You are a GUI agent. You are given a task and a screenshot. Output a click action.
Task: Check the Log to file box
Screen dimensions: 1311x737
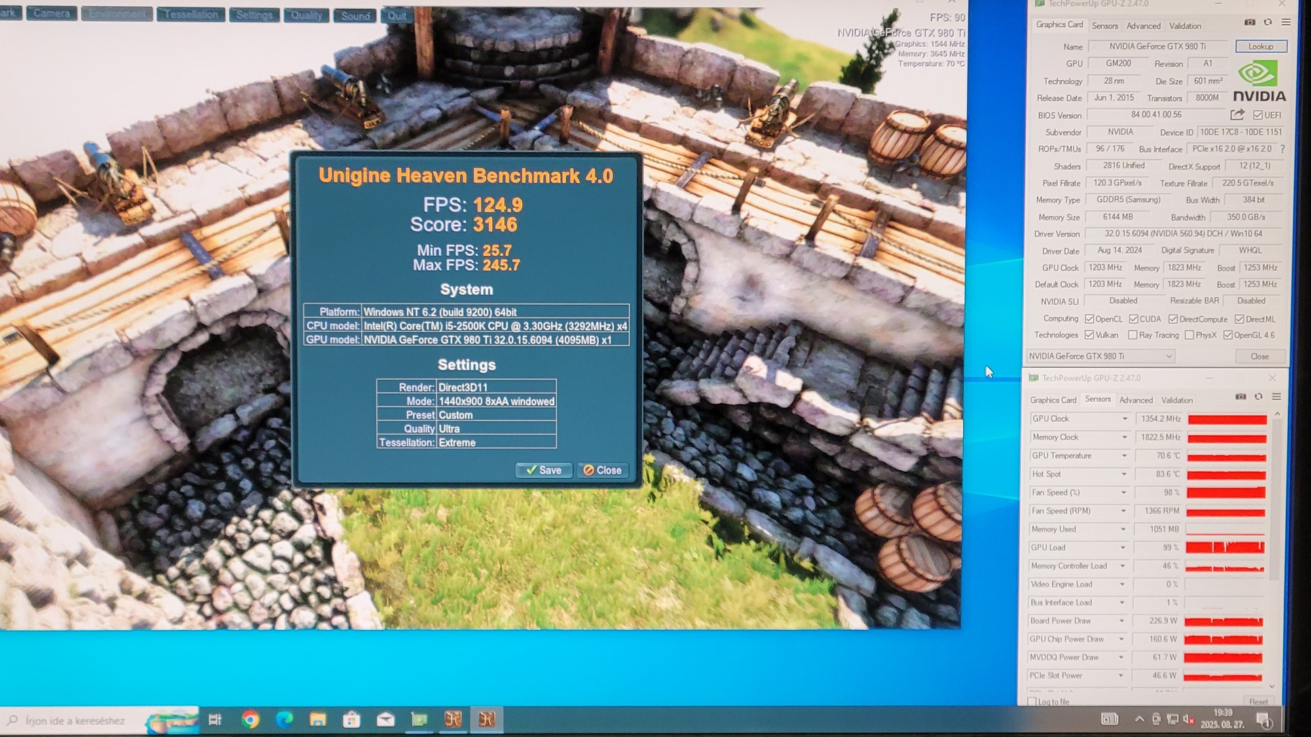(x=1032, y=702)
